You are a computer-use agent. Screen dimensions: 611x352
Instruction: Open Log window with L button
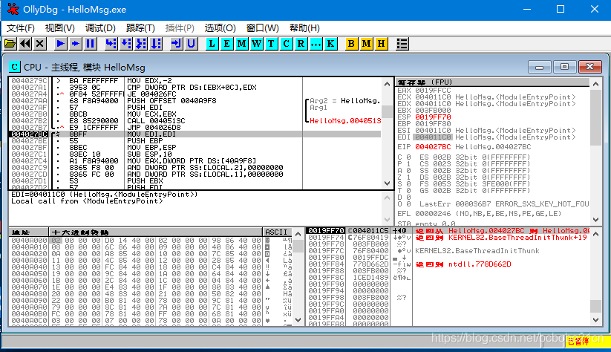[212, 44]
